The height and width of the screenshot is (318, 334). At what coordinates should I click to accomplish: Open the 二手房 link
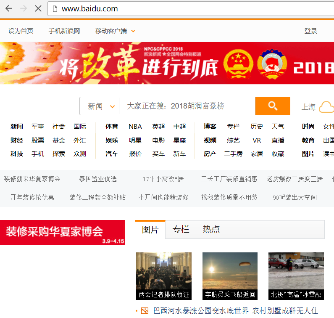[233, 154]
